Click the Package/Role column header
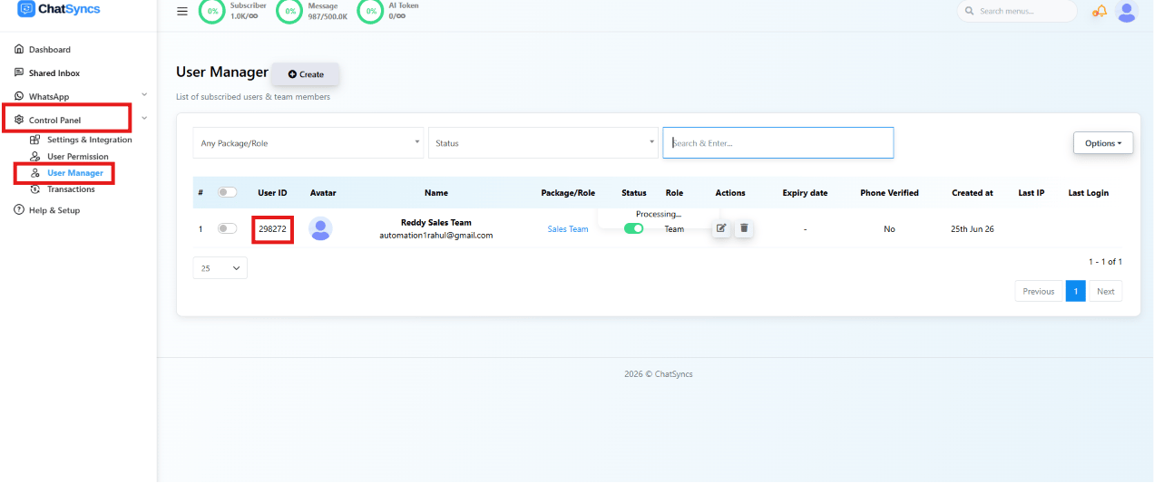The height and width of the screenshot is (483, 1154). coord(568,193)
